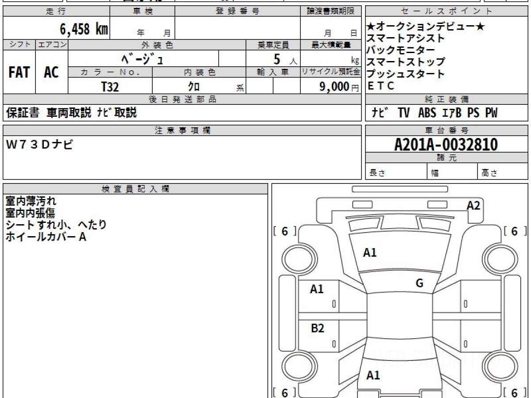Select the セールスポイント heading
The height and width of the screenshot is (398, 531).
446,12
